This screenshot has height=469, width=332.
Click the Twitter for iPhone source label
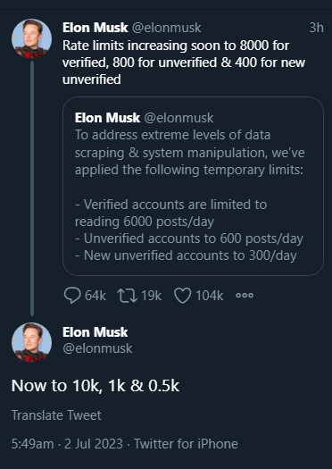pyautogui.click(x=186, y=444)
